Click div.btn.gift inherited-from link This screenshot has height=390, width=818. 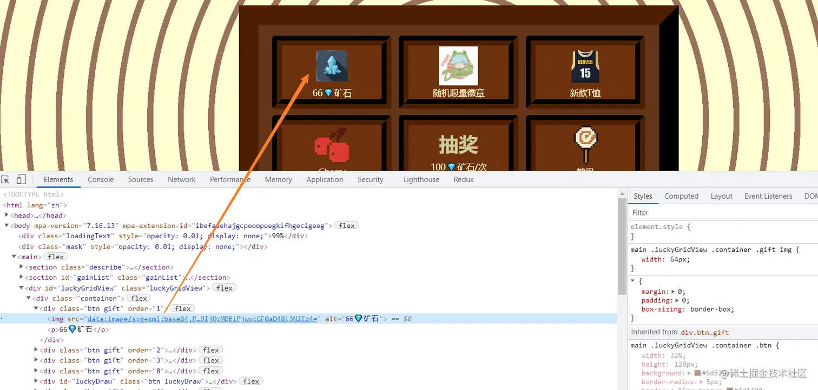705,332
